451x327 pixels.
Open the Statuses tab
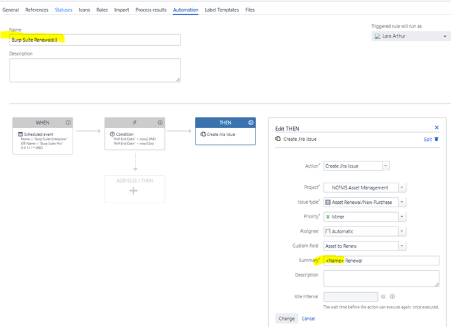click(x=64, y=10)
